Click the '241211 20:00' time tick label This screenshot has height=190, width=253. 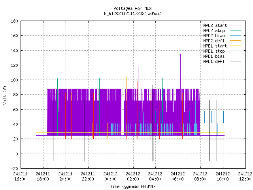(x=65, y=177)
